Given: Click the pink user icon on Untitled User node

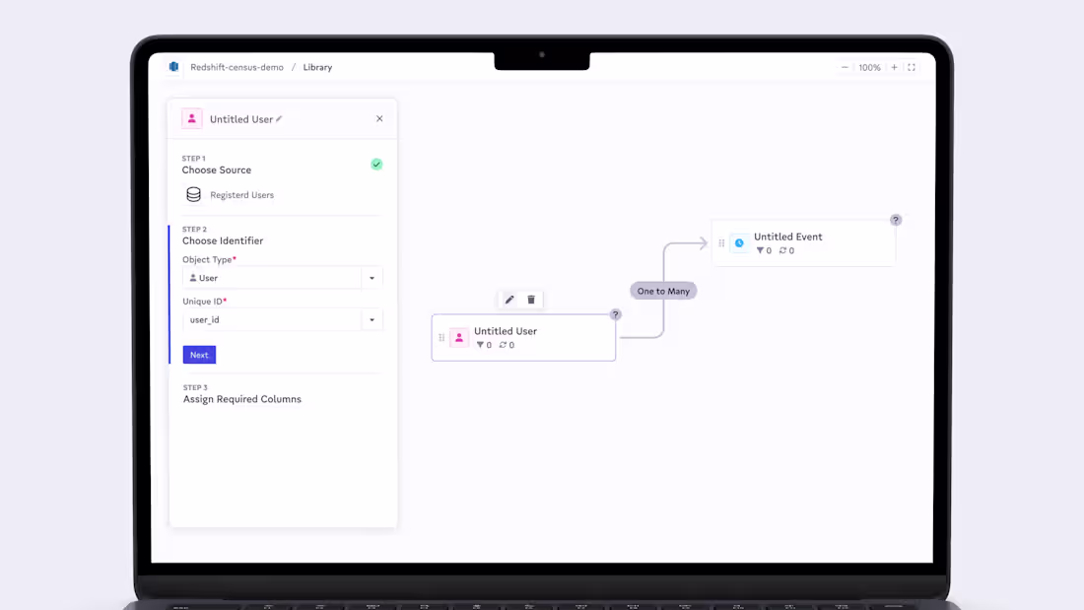Looking at the screenshot, I should pyautogui.click(x=459, y=337).
